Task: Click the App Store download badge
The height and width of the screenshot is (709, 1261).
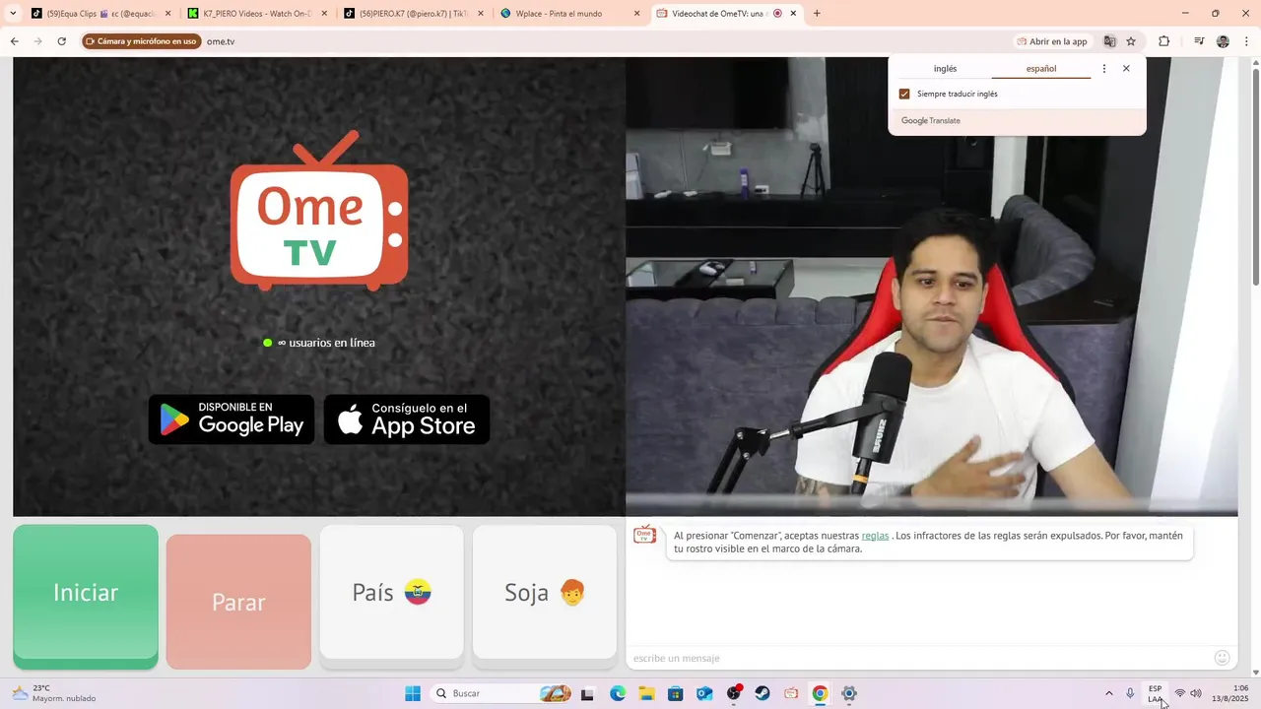Action: coord(407,419)
